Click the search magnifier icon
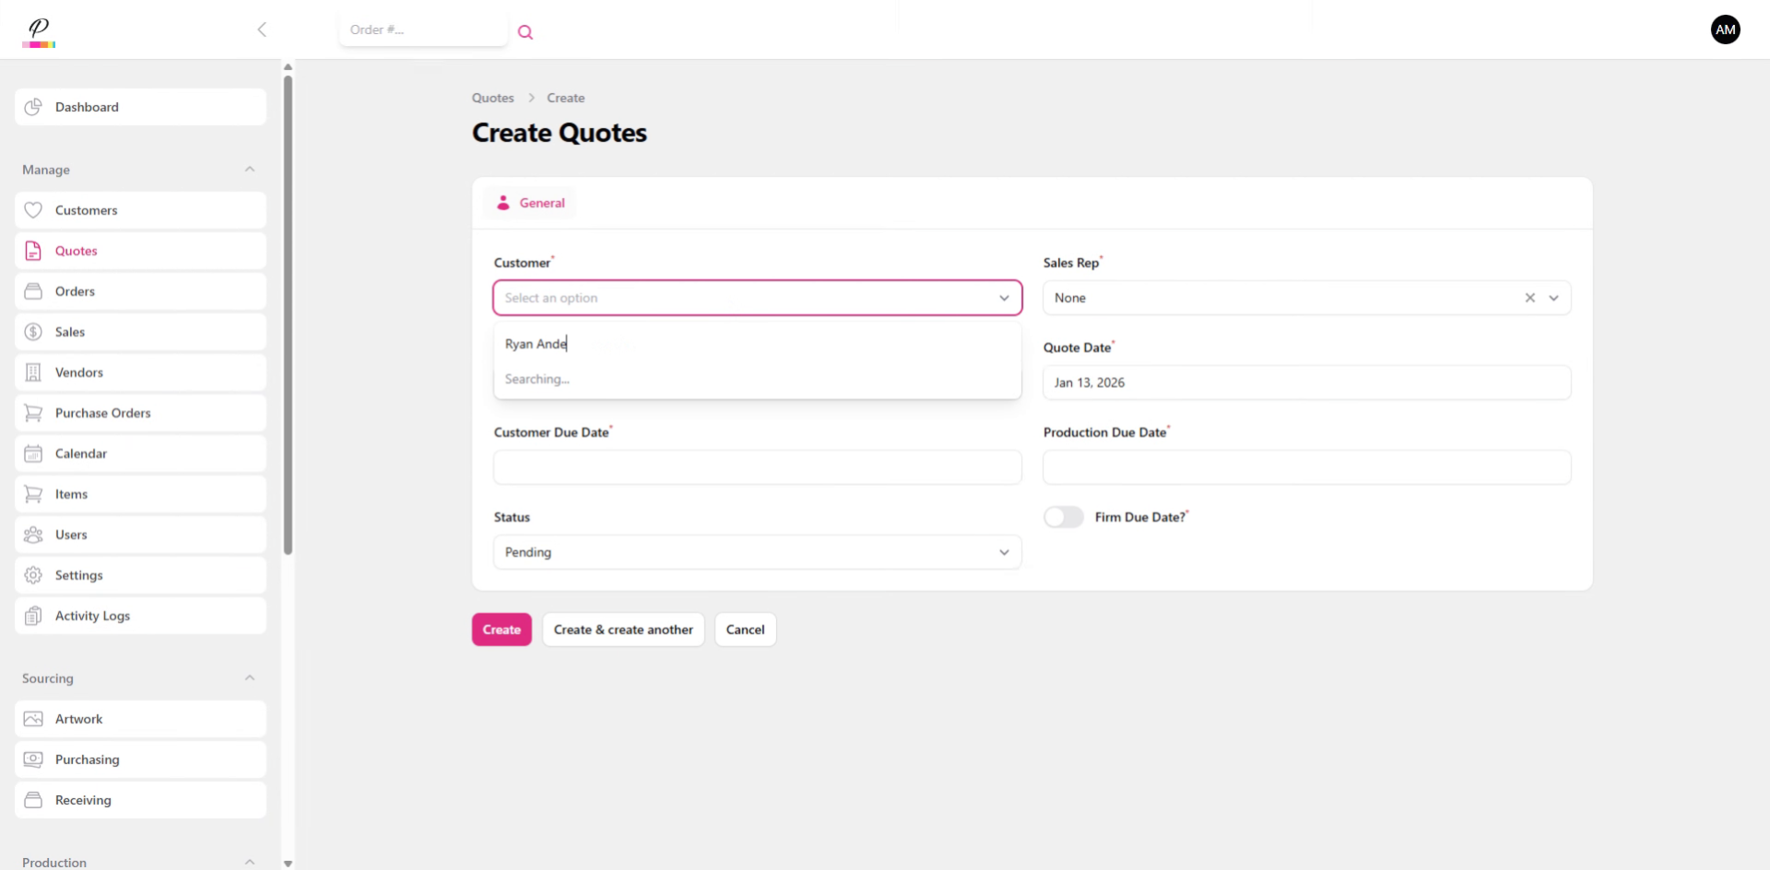The width and height of the screenshot is (1770, 870). point(525,31)
